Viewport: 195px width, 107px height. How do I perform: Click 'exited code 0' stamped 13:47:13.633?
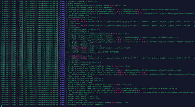73,24
